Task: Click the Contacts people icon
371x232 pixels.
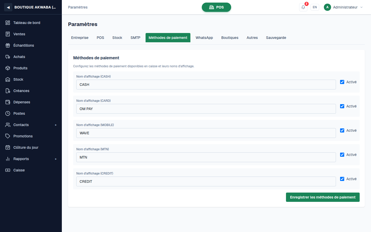Action: (x=8, y=125)
